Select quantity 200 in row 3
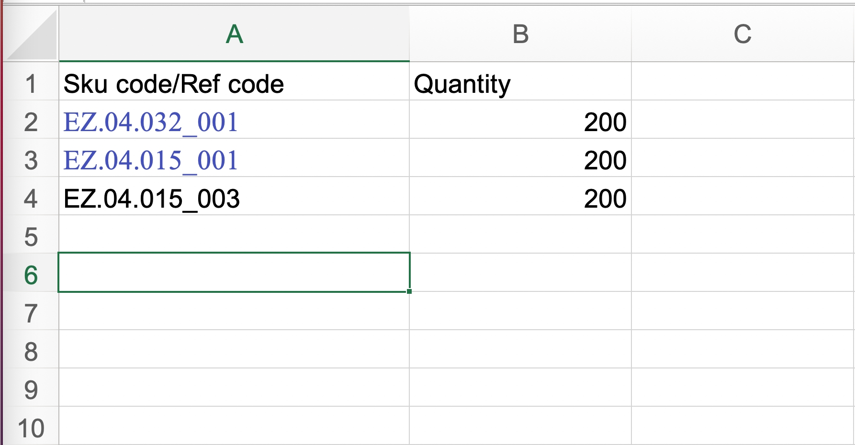Screen dimensions: 855x445 click(605, 161)
